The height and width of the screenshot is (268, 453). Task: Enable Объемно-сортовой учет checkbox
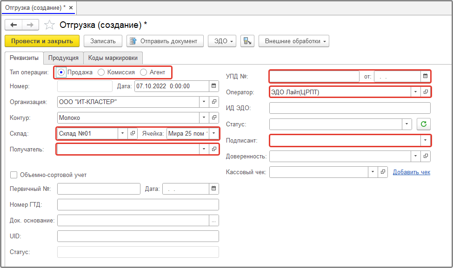click(13, 175)
